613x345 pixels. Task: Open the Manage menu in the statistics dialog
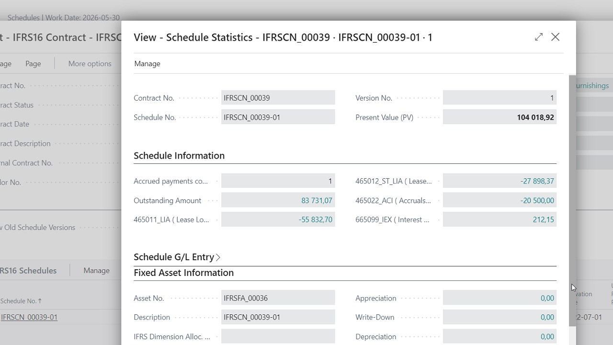click(x=147, y=64)
